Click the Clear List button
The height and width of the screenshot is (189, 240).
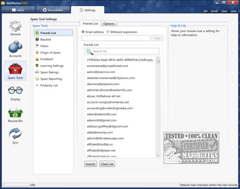point(107,164)
